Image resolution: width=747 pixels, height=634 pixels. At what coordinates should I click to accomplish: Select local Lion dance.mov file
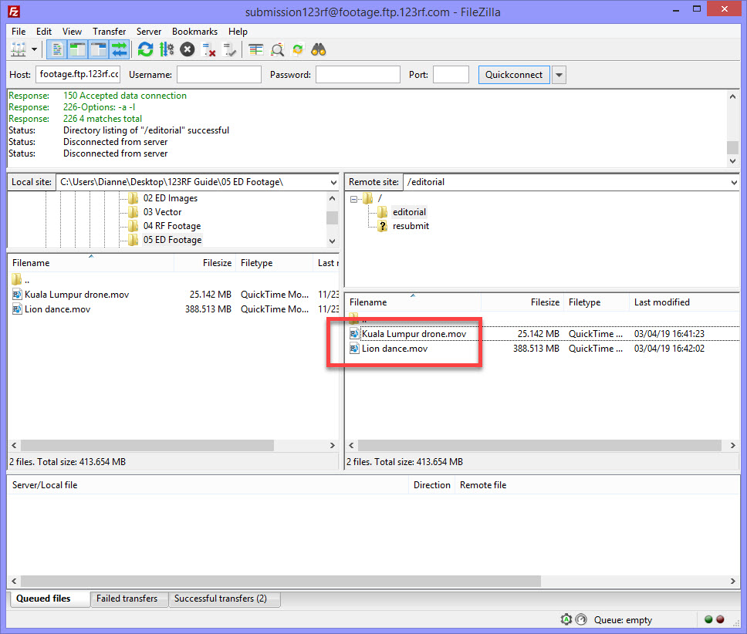coord(57,309)
